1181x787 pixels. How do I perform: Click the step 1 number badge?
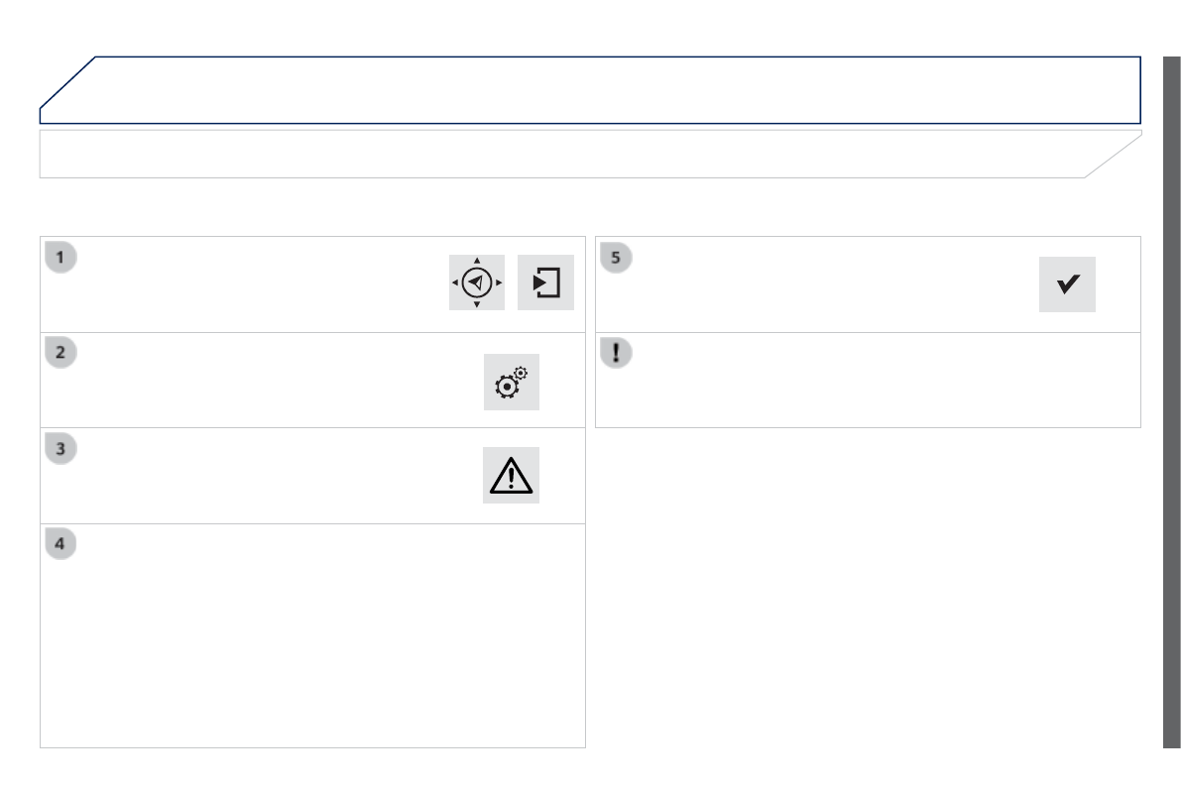point(61,257)
